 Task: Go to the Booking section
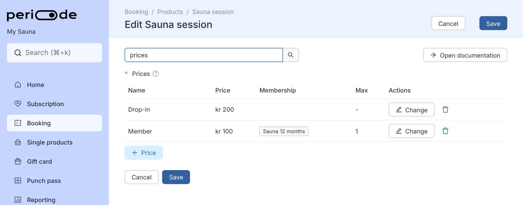click(x=54, y=123)
